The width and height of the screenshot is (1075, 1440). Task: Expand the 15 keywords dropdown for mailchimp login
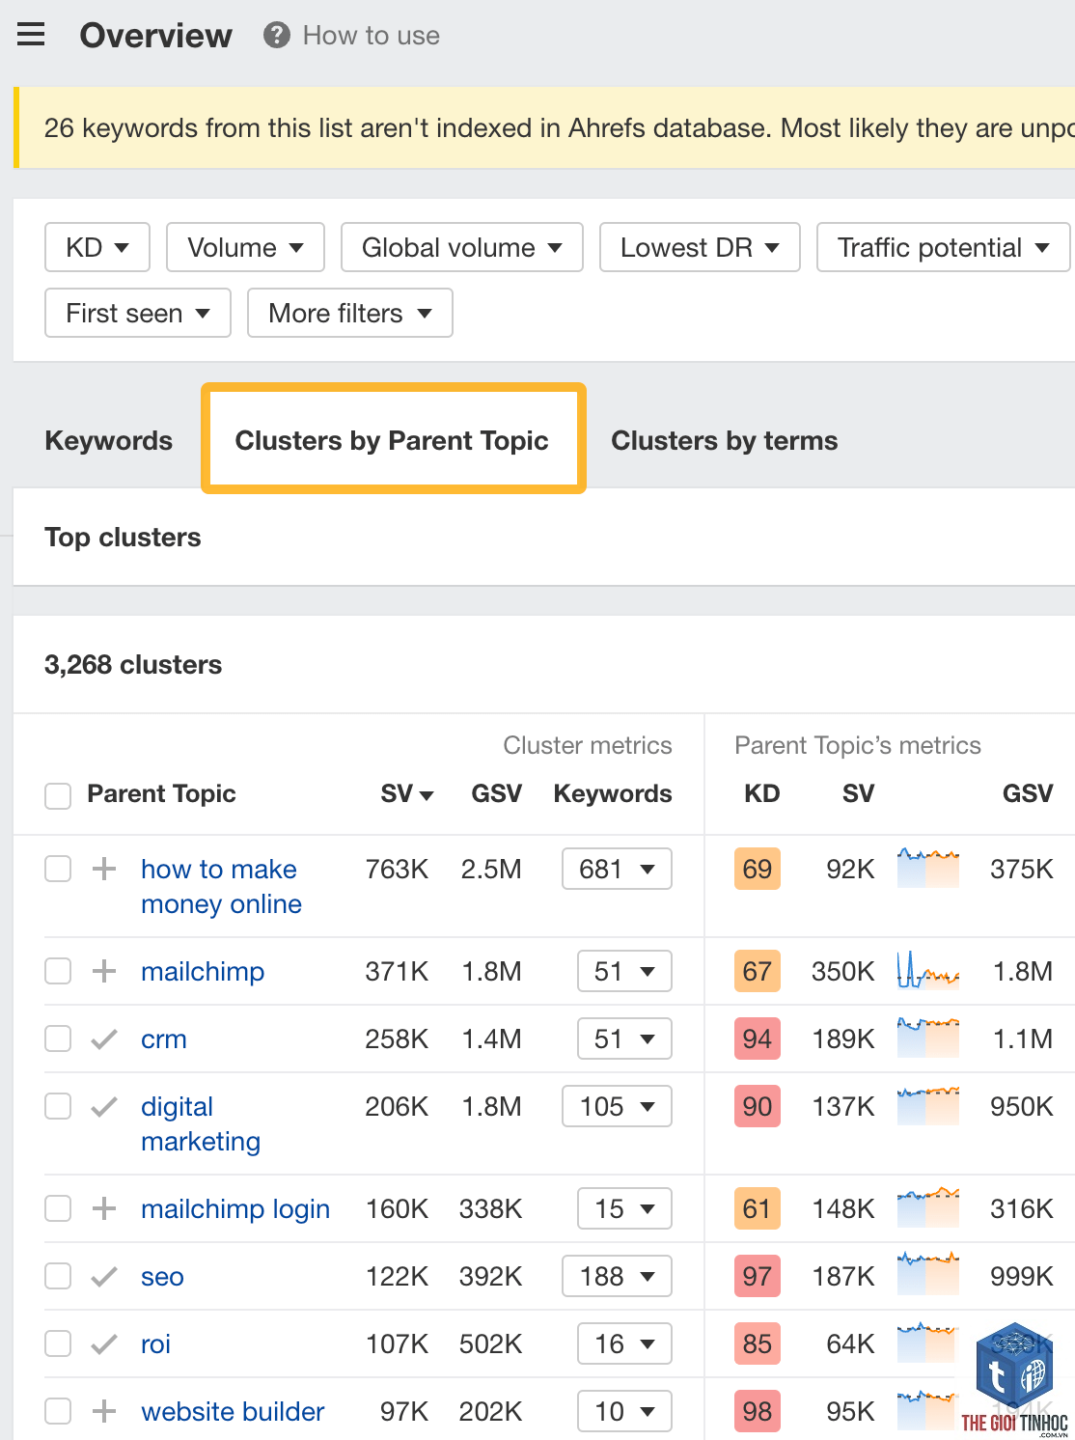tap(624, 1208)
